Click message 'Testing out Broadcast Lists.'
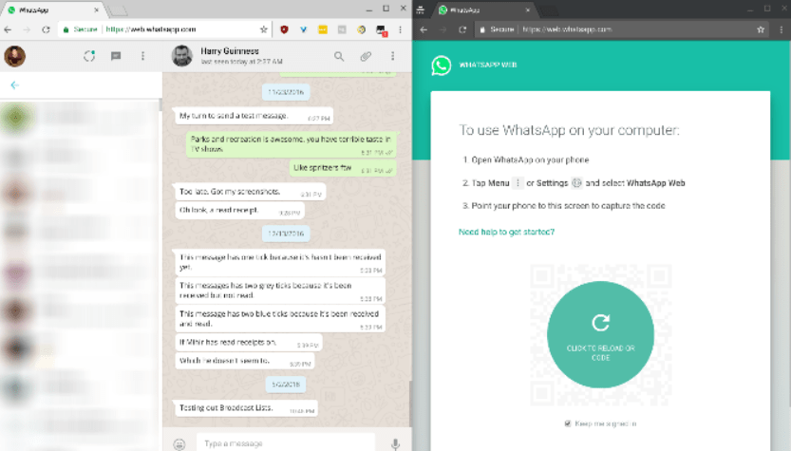Viewport: 791px width, 451px height. pyautogui.click(x=246, y=408)
